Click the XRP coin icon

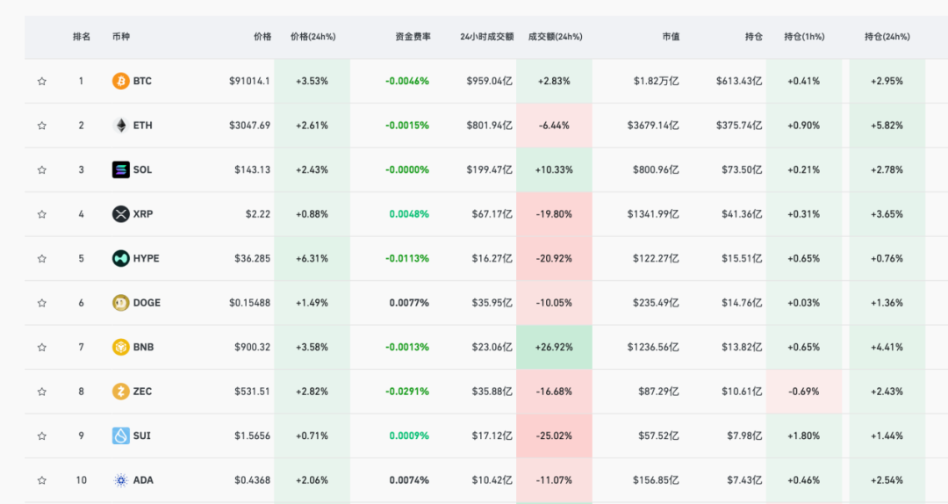[x=120, y=214]
